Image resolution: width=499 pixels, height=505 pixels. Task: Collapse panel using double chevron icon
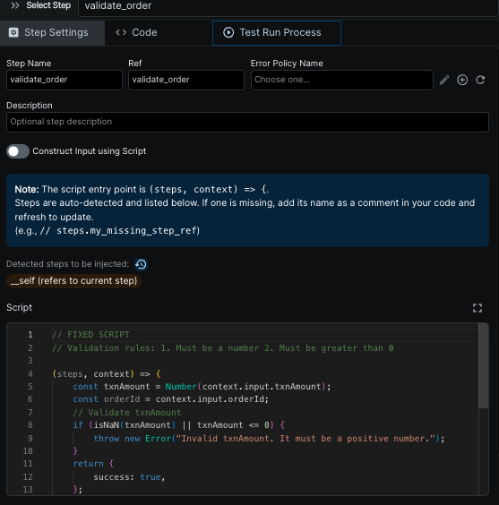15,5
